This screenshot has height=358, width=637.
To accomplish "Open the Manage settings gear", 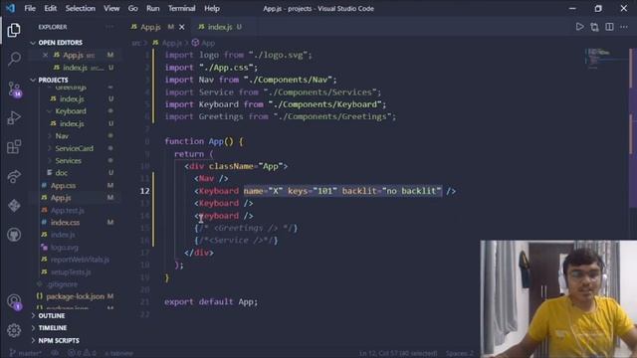I will tap(14, 330).
